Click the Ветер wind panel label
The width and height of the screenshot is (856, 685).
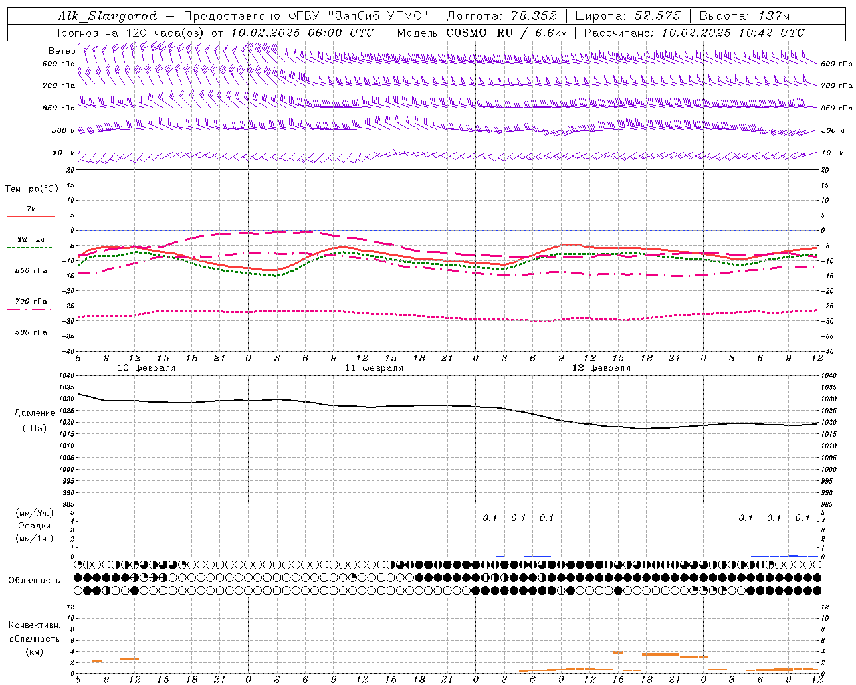click(x=62, y=51)
